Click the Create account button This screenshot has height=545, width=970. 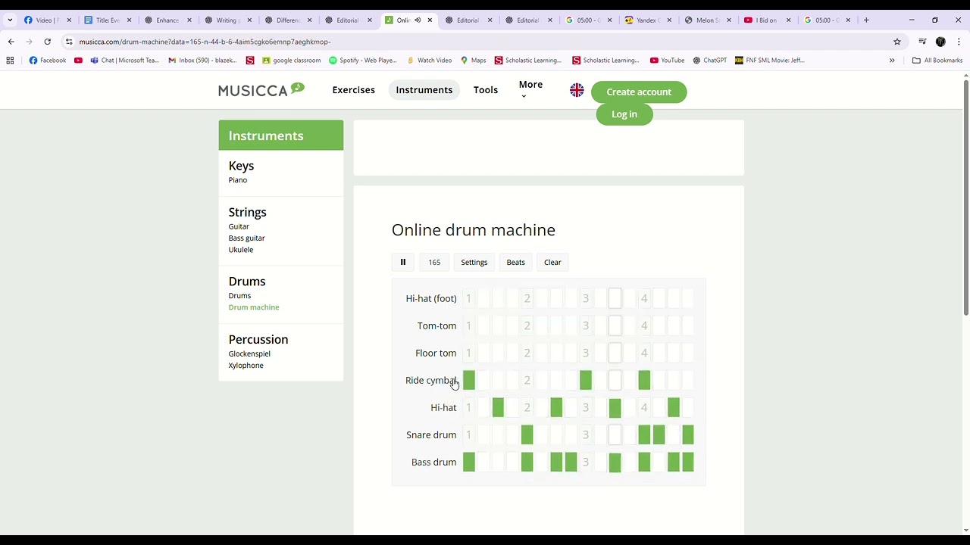(639, 92)
